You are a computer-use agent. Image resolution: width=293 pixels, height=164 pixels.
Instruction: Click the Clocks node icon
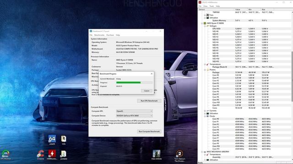[x=207, y=116]
